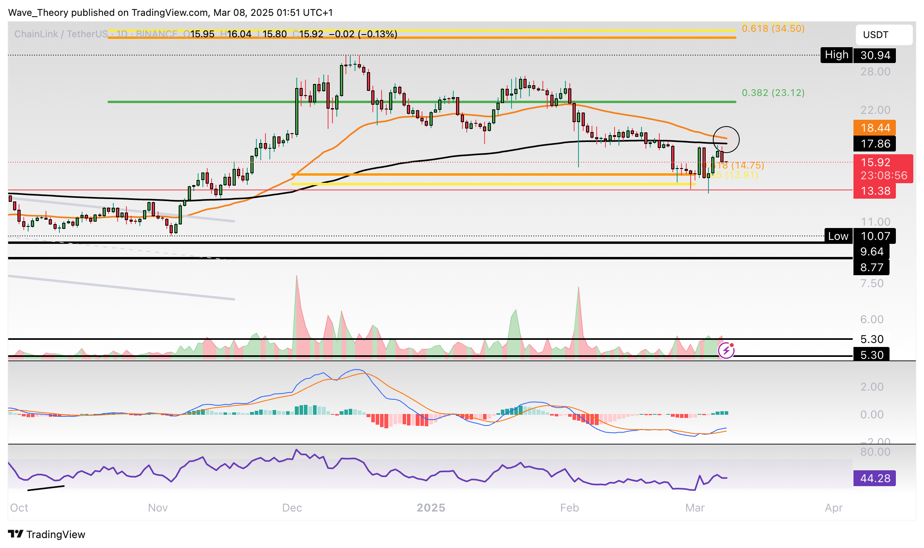Click the black 17.86 price tag
924x548 pixels.
(875, 144)
